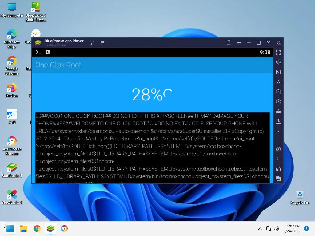This screenshot has height=236, width=315.
Task: Click the One-Click ROOT desktop icon
Action: 36,33
